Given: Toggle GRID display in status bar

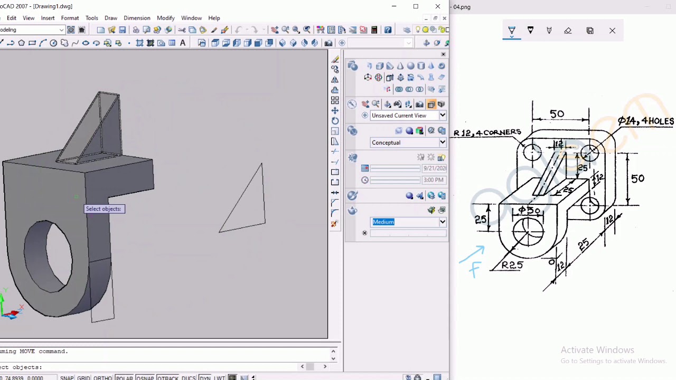Looking at the screenshot, I should tap(83, 378).
